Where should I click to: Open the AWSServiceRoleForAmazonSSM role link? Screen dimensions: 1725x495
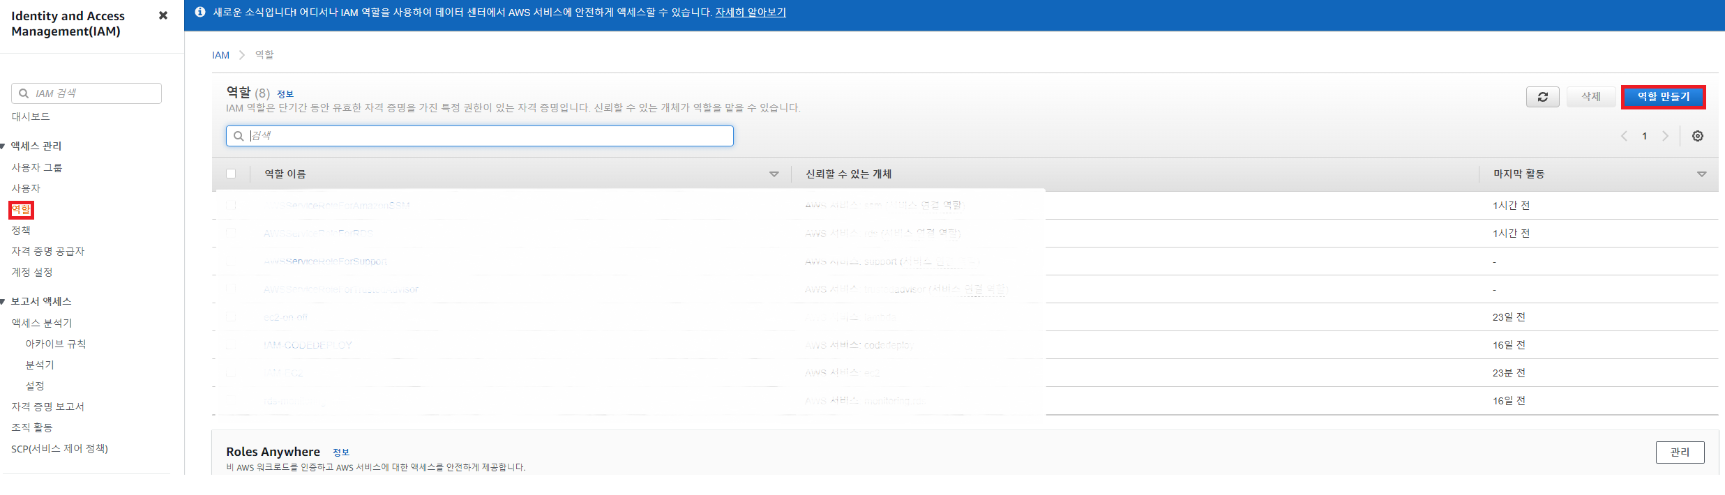coord(337,206)
